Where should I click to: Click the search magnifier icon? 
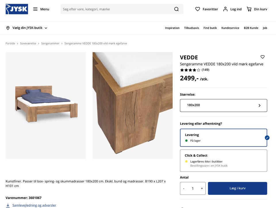[176, 9]
